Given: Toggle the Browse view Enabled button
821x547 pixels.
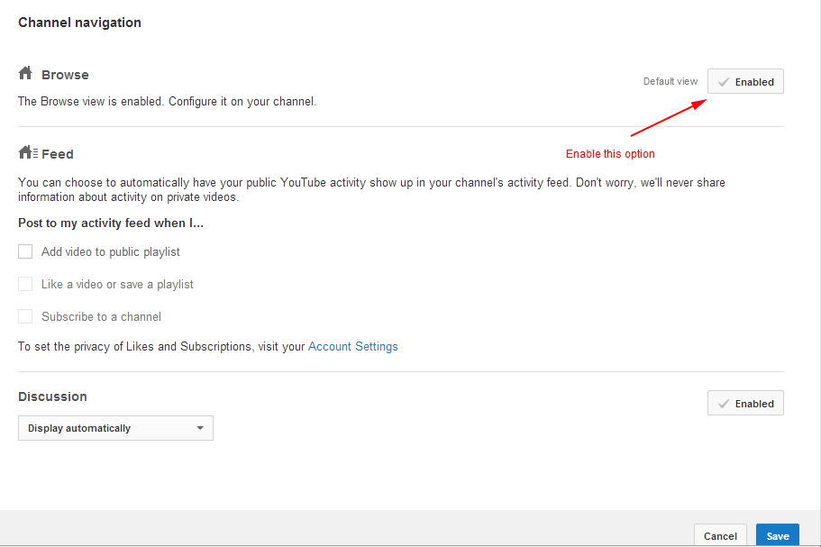Looking at the screenshot, I should 745,82.
